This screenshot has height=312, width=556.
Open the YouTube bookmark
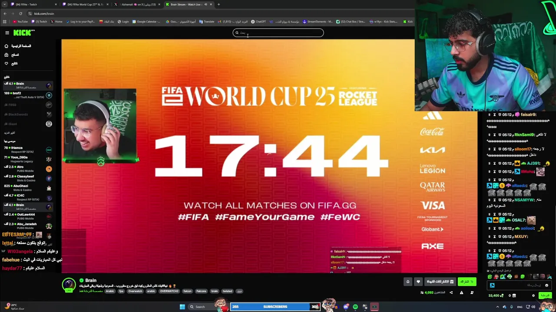[x=20, y=22]
